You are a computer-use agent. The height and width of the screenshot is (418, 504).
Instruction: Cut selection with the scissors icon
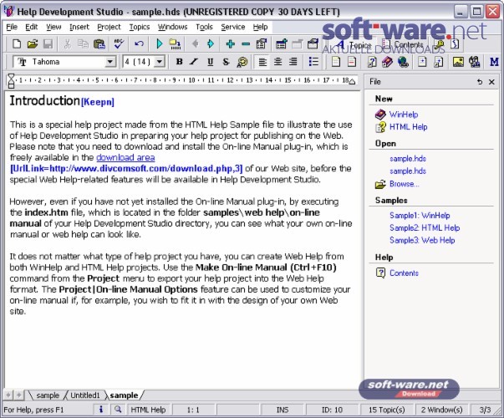coord(67,43)
